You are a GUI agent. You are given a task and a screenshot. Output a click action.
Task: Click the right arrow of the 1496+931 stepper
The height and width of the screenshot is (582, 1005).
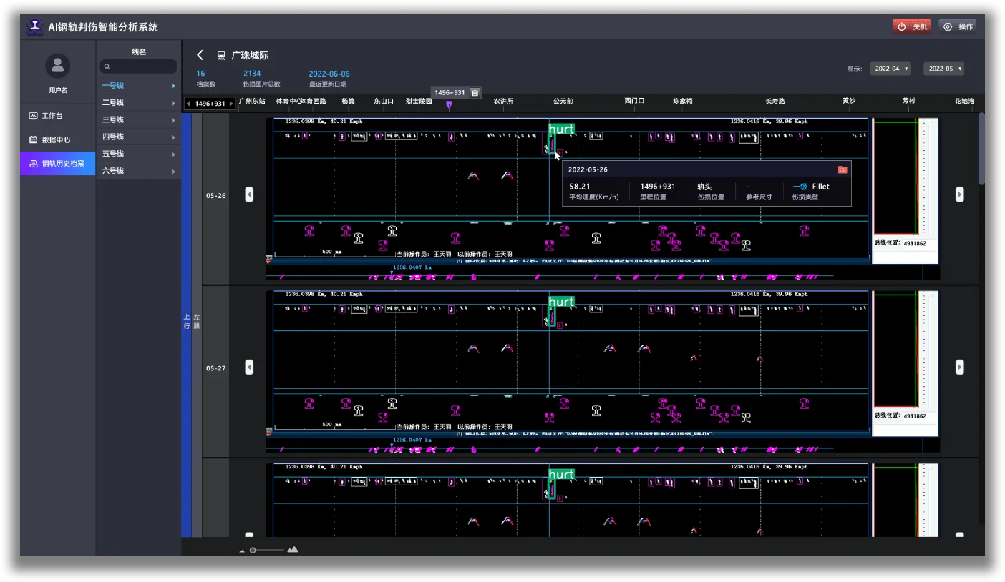click(230, 104)
